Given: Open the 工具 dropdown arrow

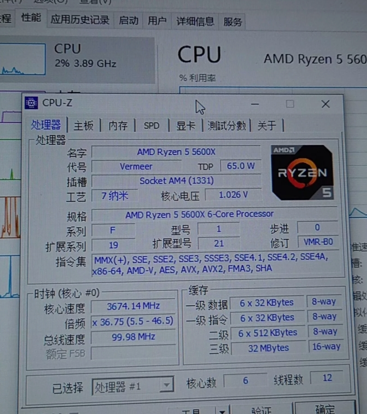Looking at the screenshot, I should click(222, 411).
